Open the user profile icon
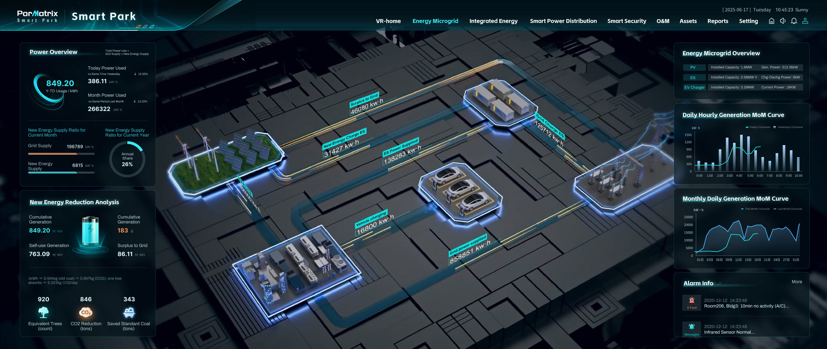The image size is (827, 349). (x=805, y=21)
